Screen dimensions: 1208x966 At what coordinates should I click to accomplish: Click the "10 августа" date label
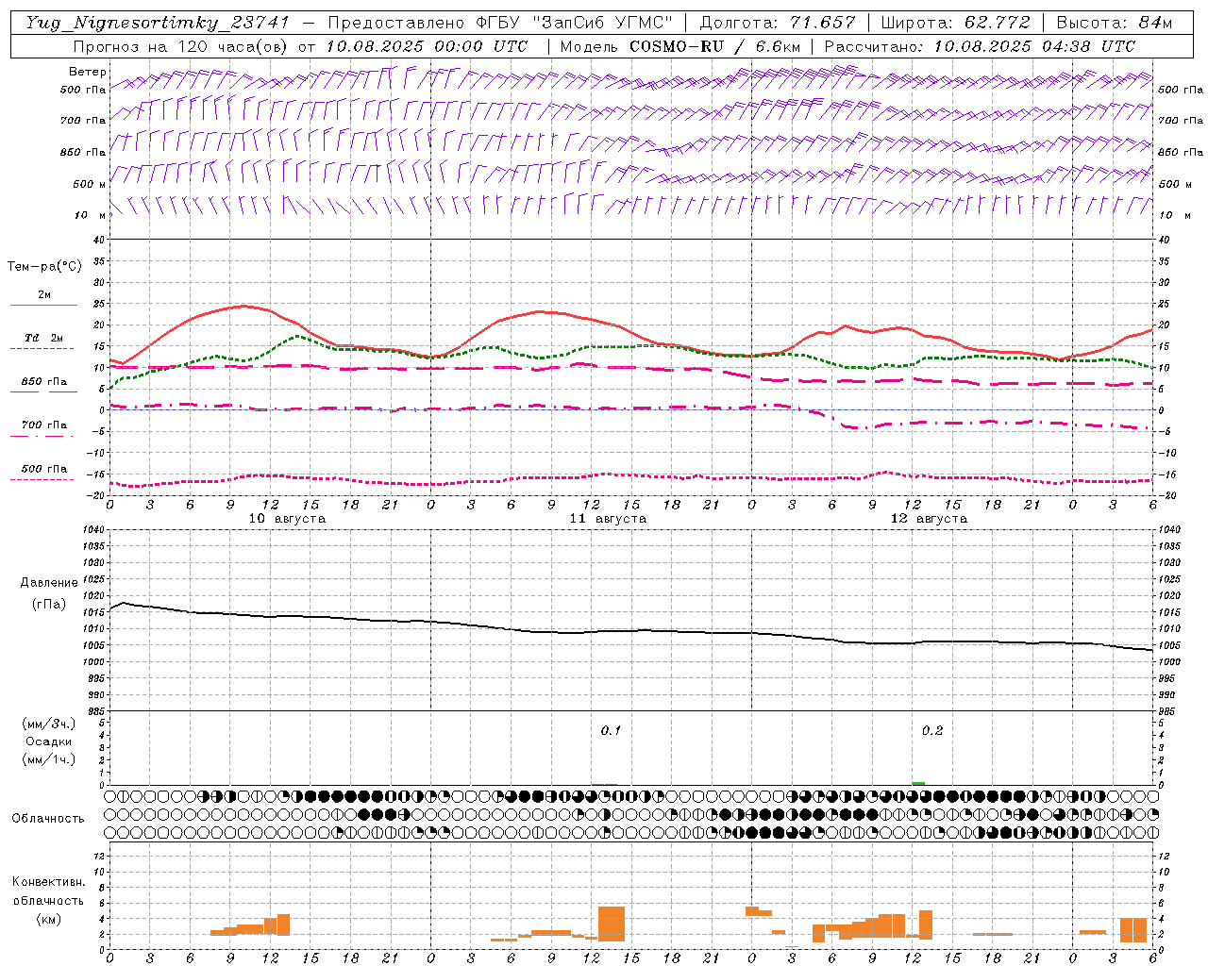click(287, 519)
